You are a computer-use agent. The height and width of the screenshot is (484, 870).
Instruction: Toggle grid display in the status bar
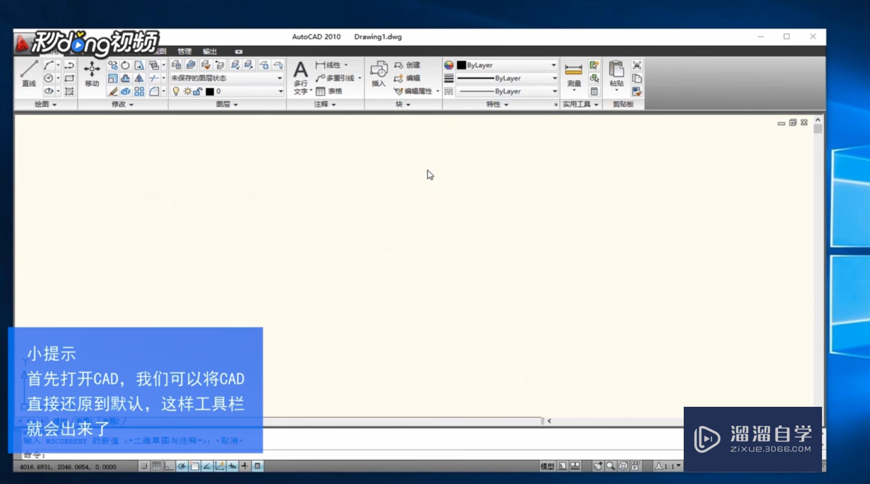(156, 466)
